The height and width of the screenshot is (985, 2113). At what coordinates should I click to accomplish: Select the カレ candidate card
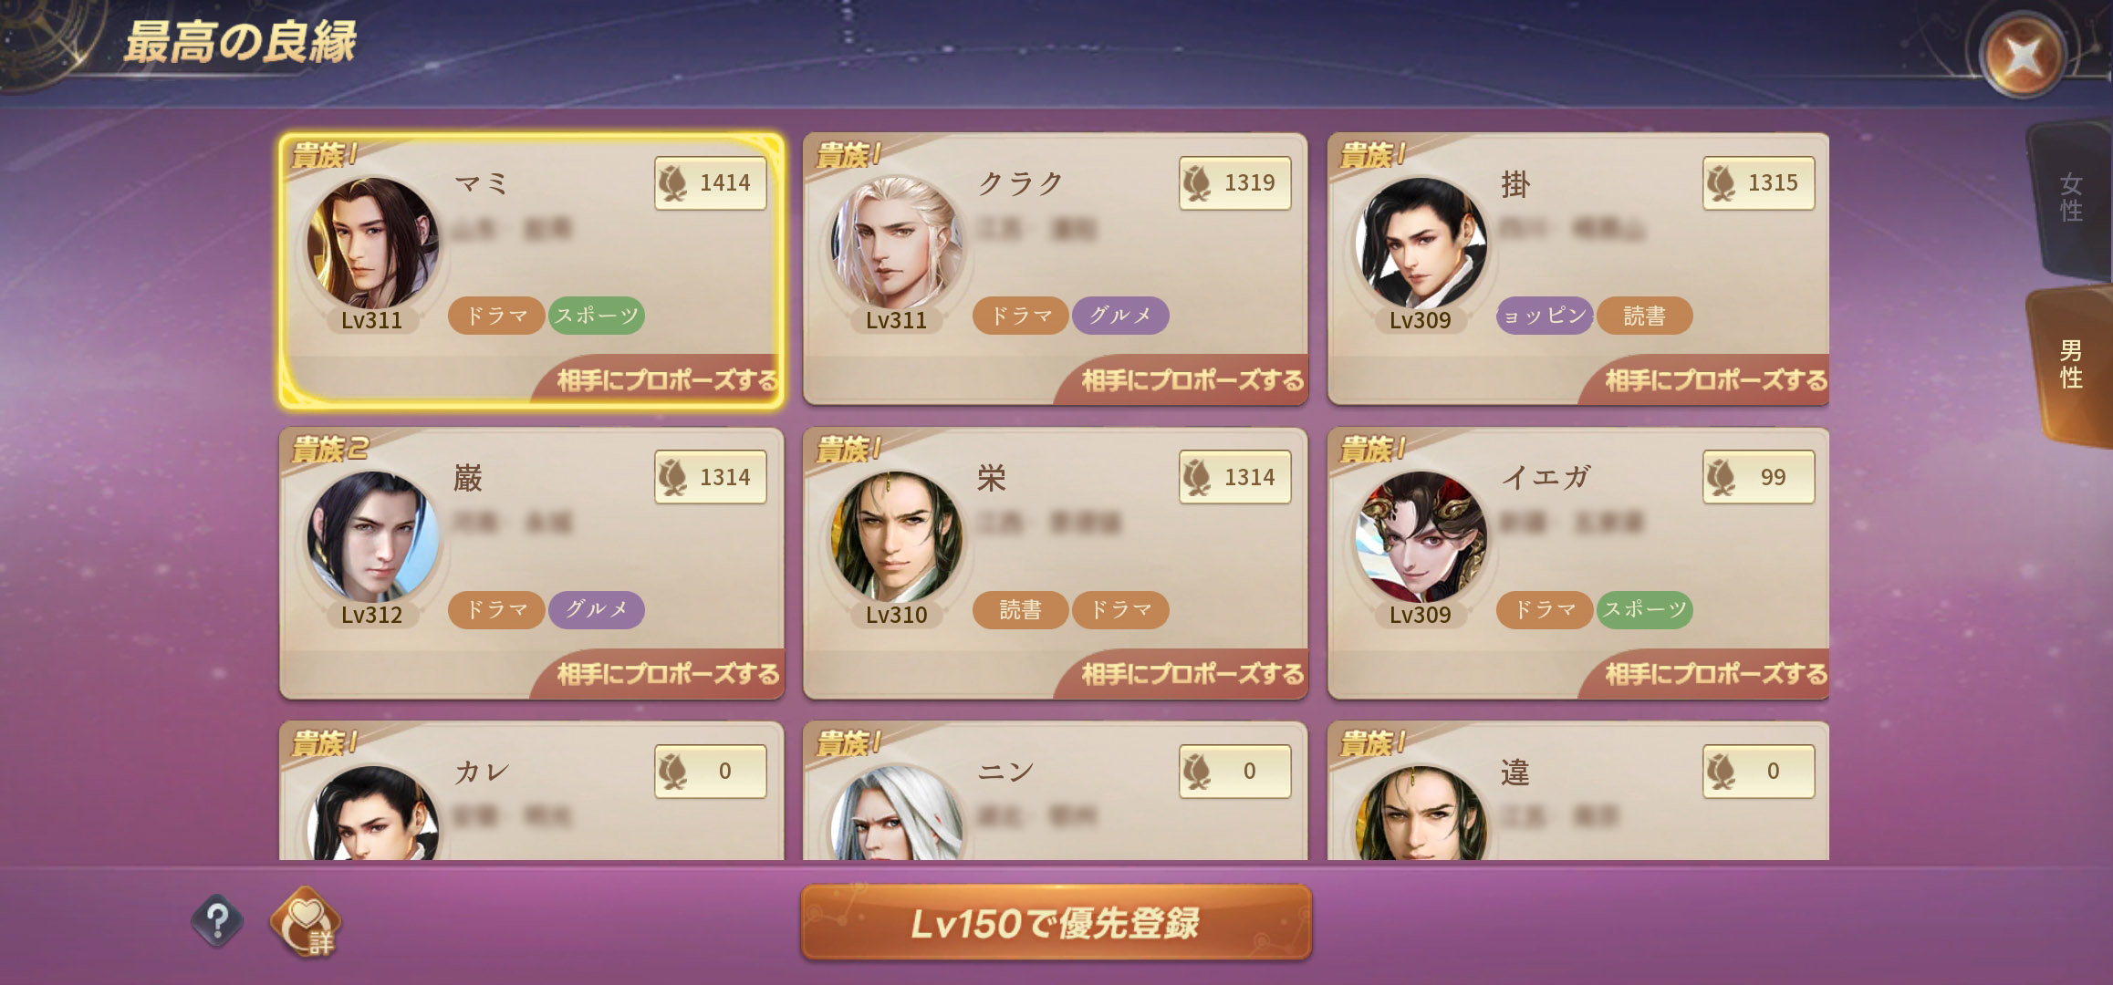coord(532,792)
